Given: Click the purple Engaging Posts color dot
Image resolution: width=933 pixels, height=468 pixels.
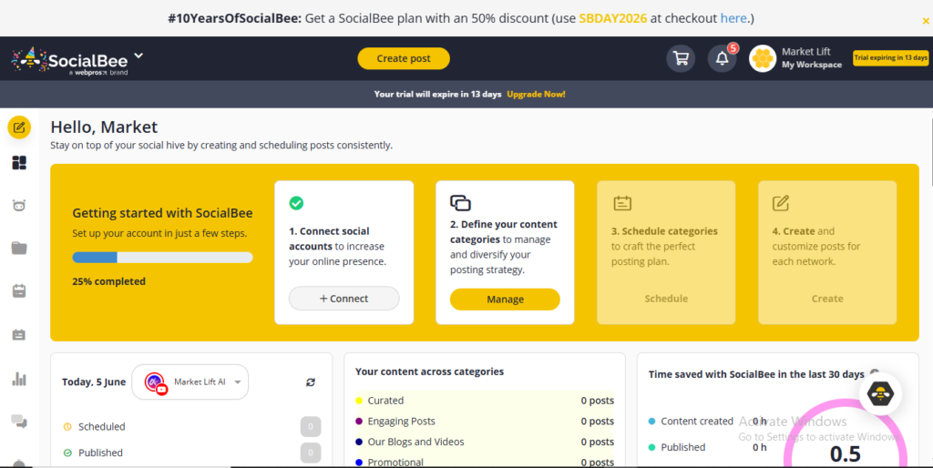Looking at the screenshot, I should [359, 421].
